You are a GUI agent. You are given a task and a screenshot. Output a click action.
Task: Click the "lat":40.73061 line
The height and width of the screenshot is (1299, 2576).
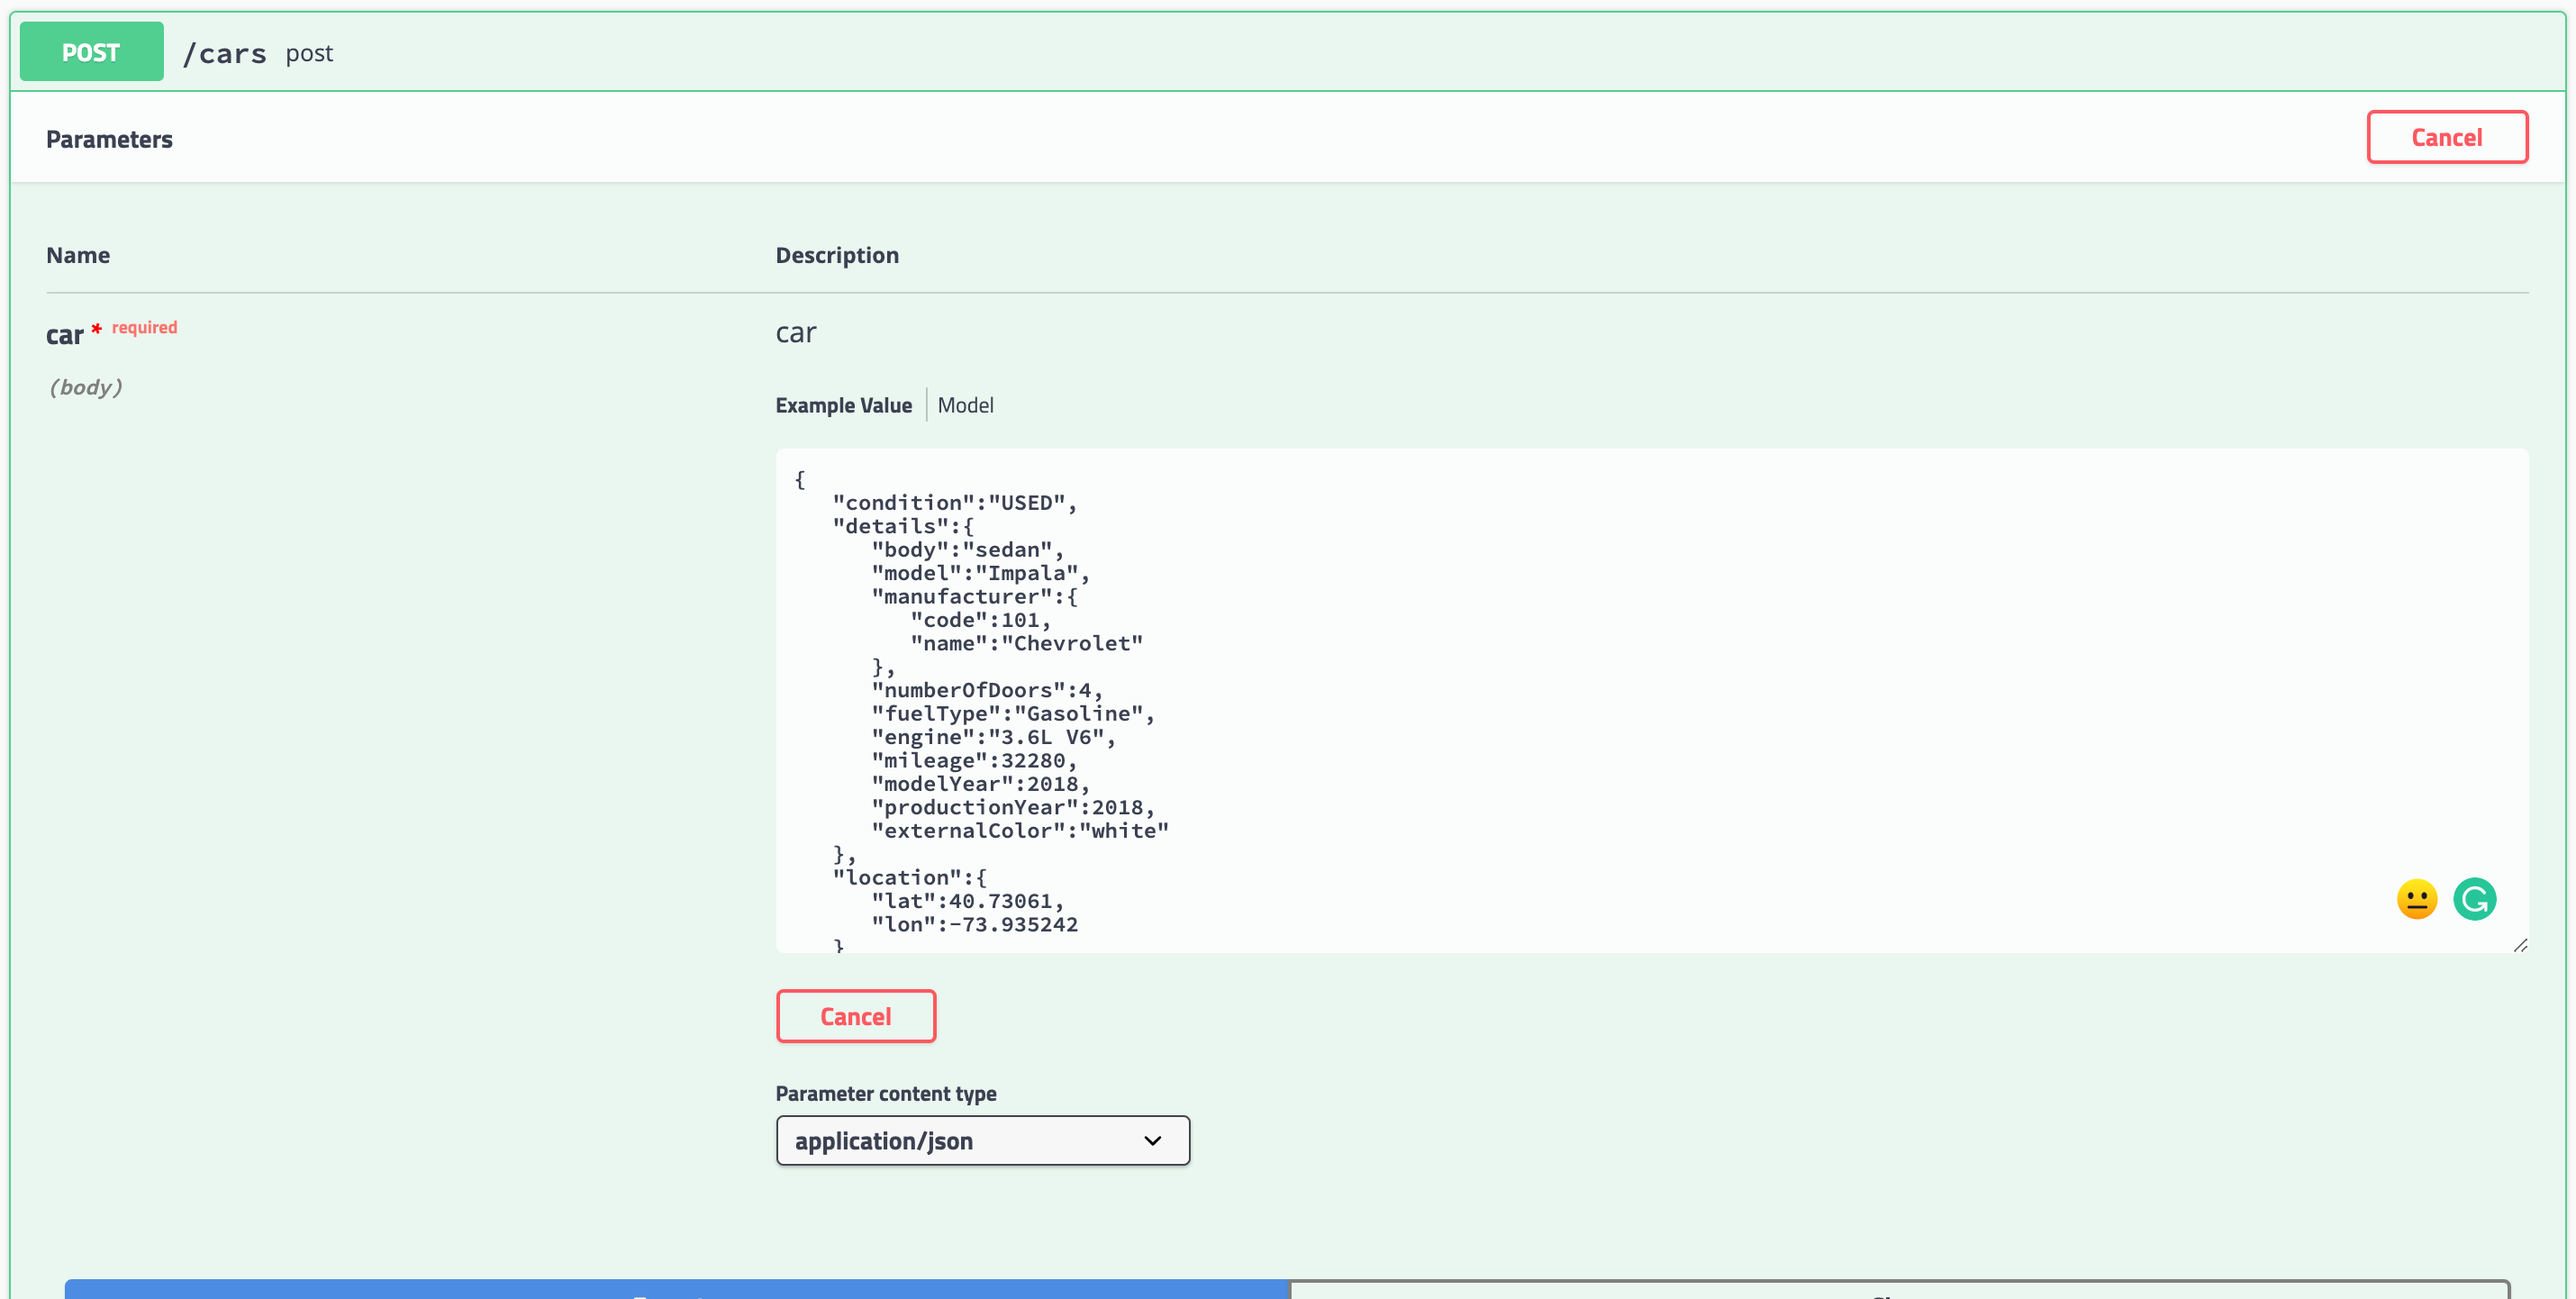pyautogui.click(x=968, y=901)
